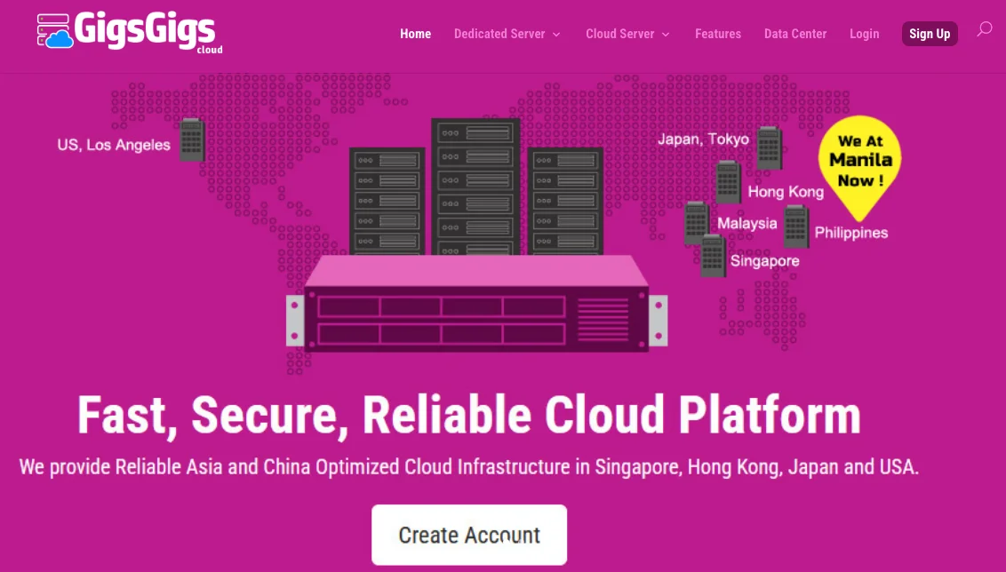Open the search magnifier icon
Screen dimensions: 1006x572
(x=984, y=29)
